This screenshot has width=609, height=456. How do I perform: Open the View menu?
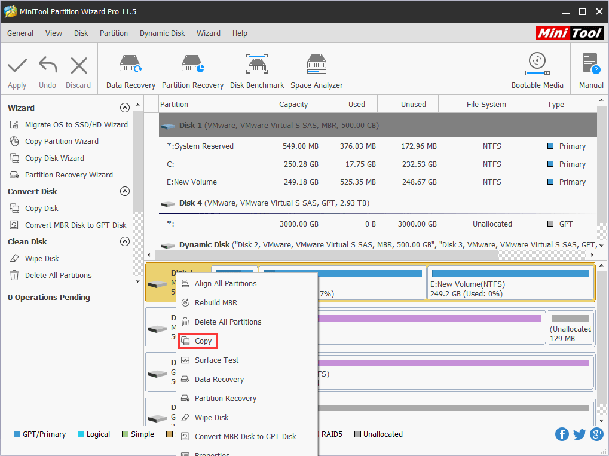(54, 33)
